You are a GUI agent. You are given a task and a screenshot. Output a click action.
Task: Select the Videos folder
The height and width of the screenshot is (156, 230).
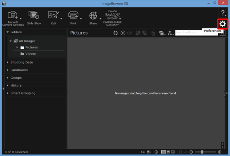click(31, 54)
